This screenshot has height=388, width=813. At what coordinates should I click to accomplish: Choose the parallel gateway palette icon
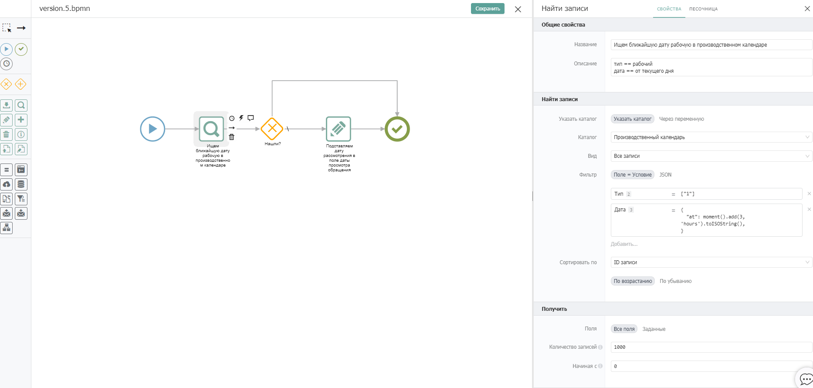pos(21,84)
